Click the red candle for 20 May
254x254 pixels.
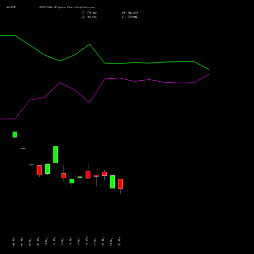click(104, 174)
